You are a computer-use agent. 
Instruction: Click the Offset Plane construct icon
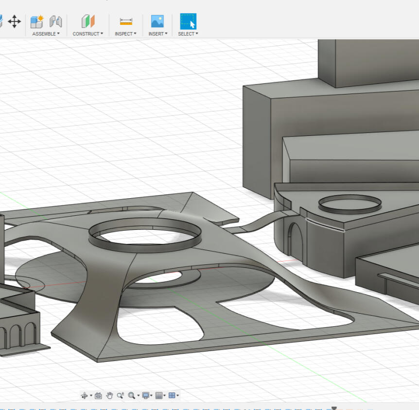point(88,21)
